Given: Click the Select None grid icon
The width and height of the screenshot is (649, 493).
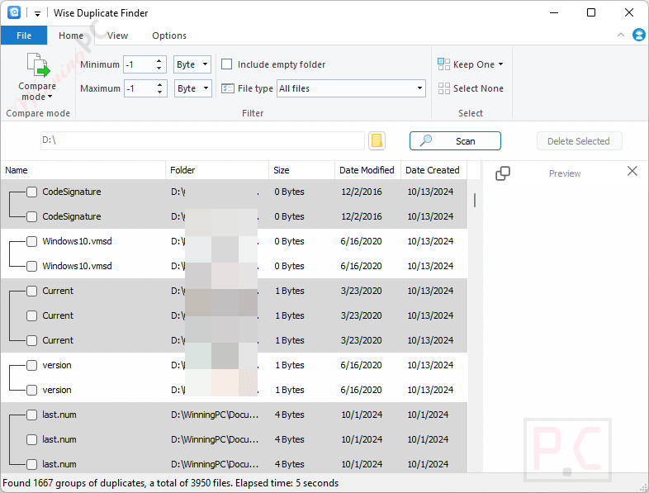Looking at the screenshot, I should 443,88.
